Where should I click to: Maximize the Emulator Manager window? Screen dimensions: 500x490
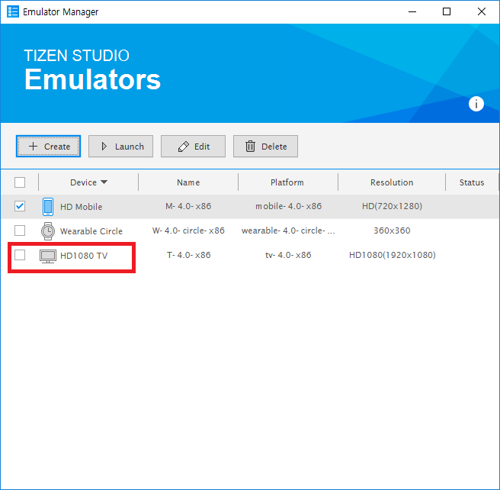447,11
